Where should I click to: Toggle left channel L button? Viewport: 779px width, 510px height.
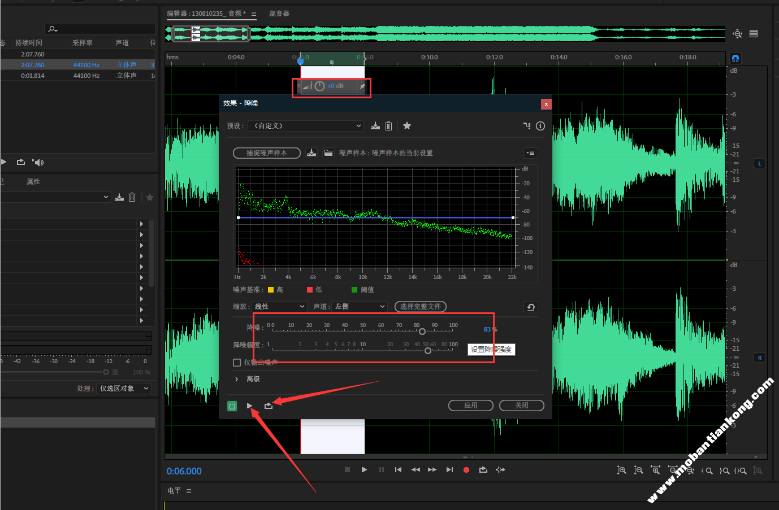click(760, 163)
